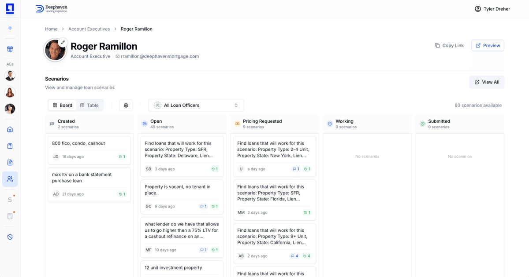The height and width of the screenshot is (277, 529).
Task: Open the storefront icon in the sidebar
Action: [10, 49]
